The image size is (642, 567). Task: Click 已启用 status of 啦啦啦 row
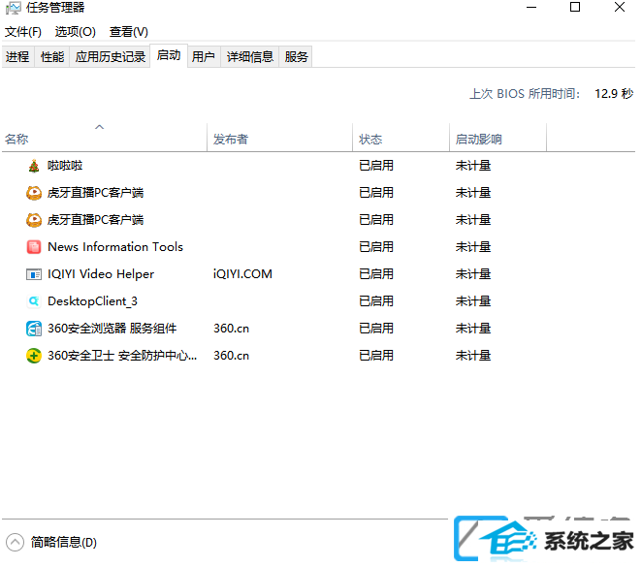(x=376, y=166)
